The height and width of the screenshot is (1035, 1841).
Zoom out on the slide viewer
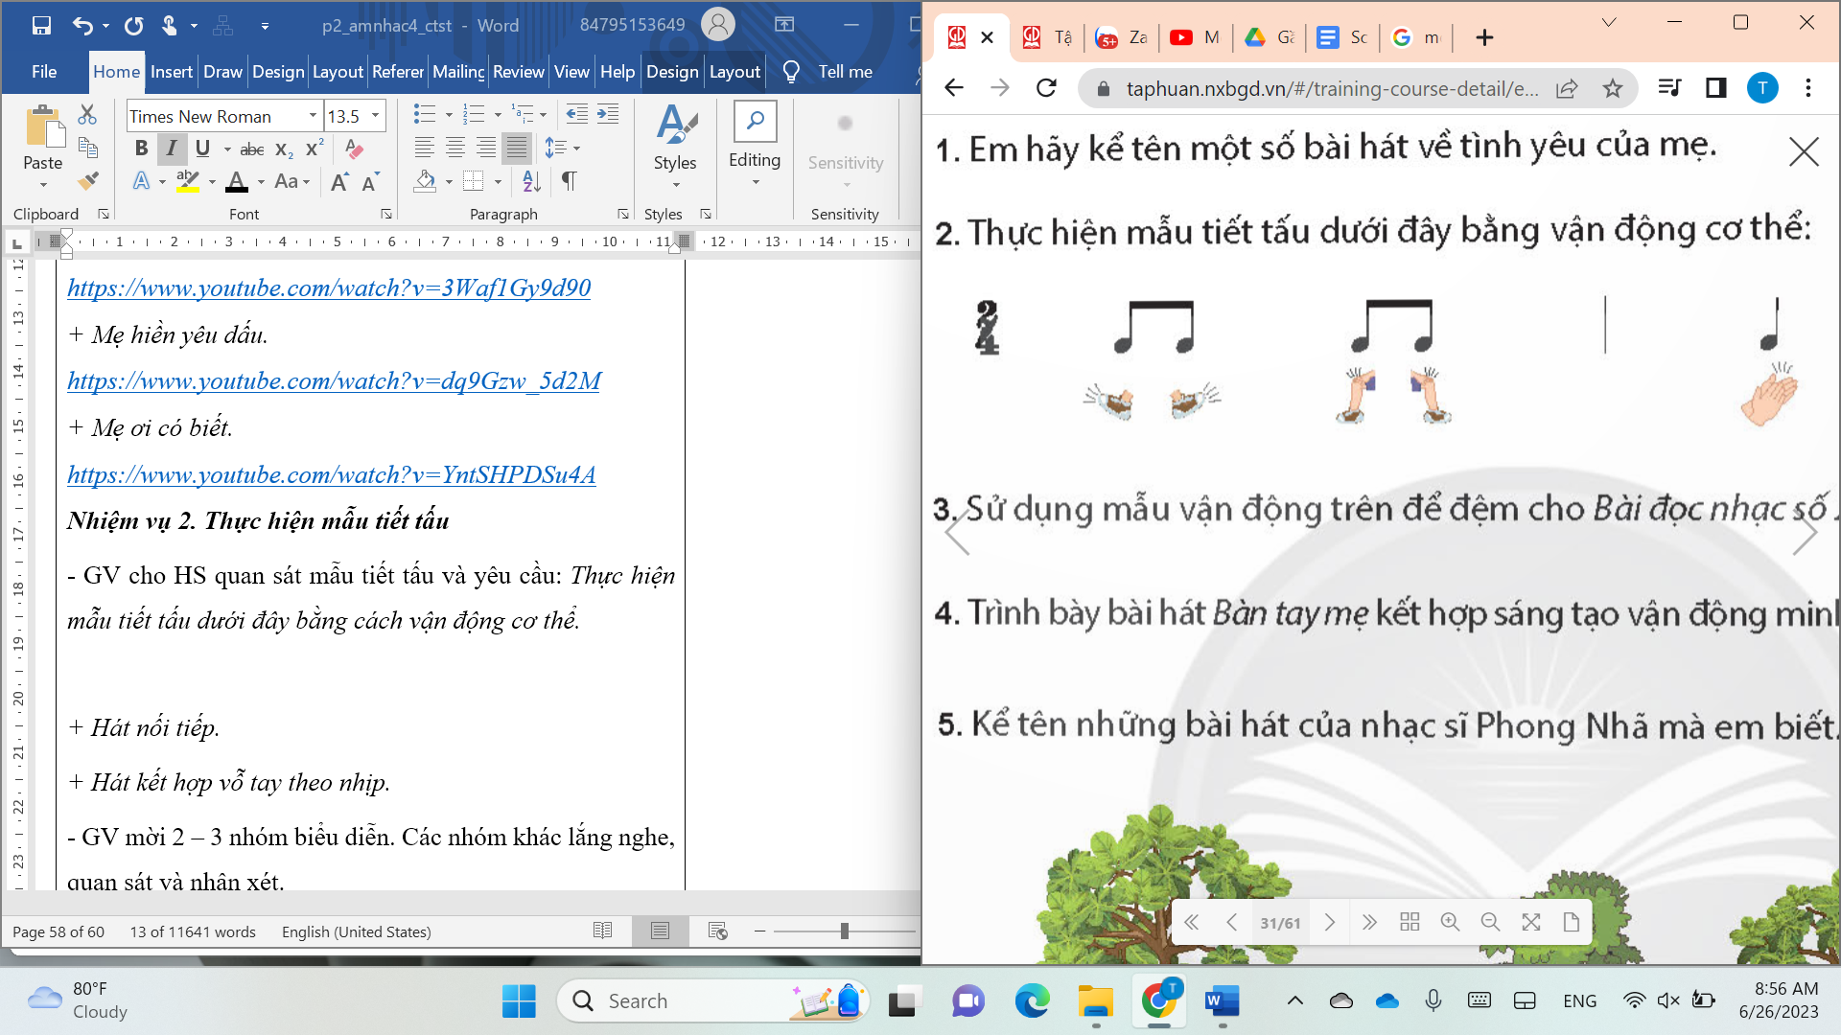(1490, 922)
